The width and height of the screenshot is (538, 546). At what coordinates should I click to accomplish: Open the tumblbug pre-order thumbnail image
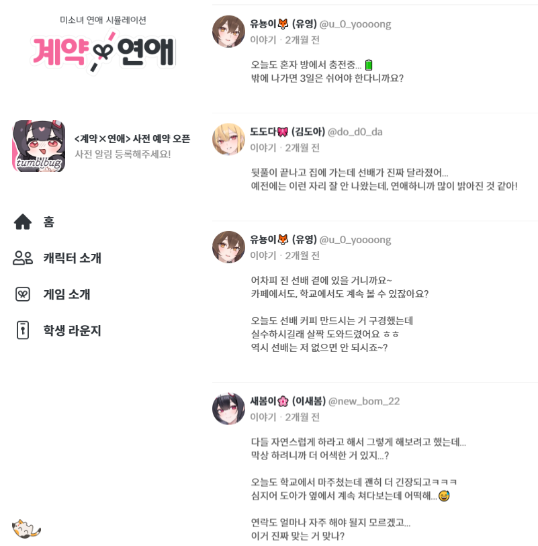coord(39,146)
